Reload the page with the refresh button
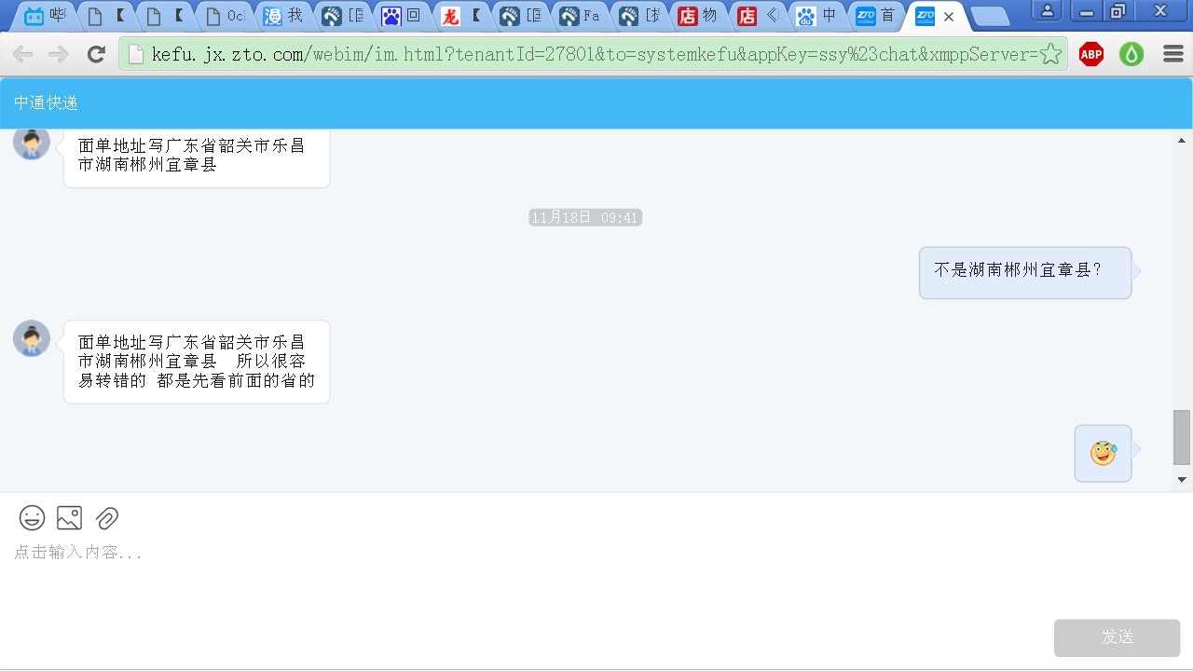The width and height of the screenshot is (1193, 671). pyautogui.click(x=96, y=54)
